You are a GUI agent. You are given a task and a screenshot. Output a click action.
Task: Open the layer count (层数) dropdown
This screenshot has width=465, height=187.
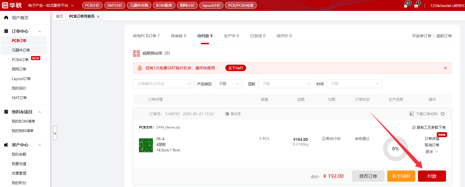285,84
